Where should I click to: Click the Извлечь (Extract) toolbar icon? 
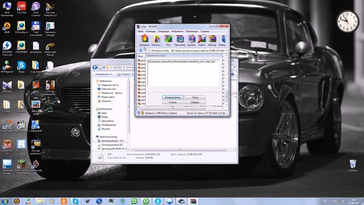click(x=157, y=40)
